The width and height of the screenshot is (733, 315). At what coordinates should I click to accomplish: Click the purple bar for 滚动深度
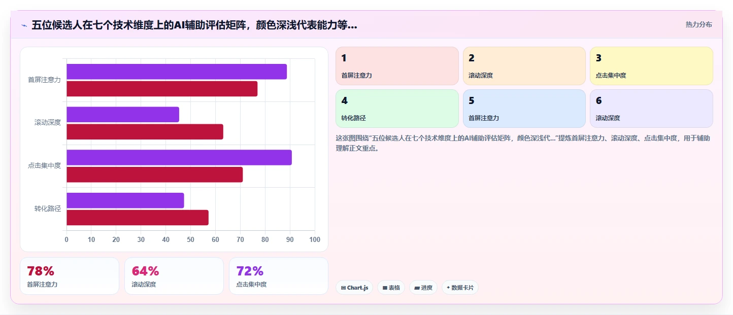(123, 115)
